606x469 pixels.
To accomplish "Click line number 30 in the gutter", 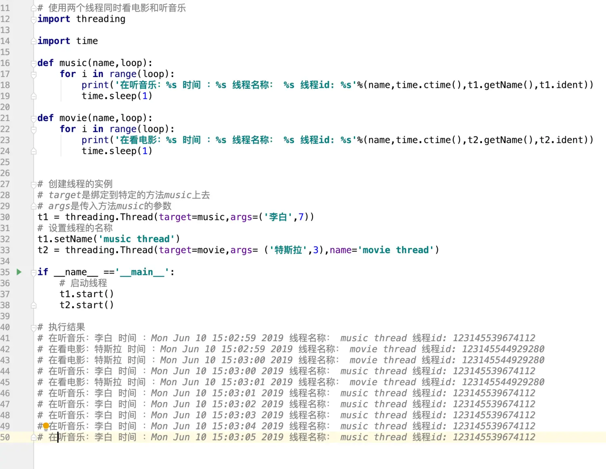I will [5, 217].
